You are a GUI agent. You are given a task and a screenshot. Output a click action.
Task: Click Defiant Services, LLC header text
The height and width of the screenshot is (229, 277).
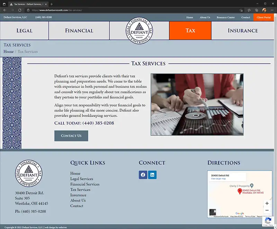click(x=15, y=17)
